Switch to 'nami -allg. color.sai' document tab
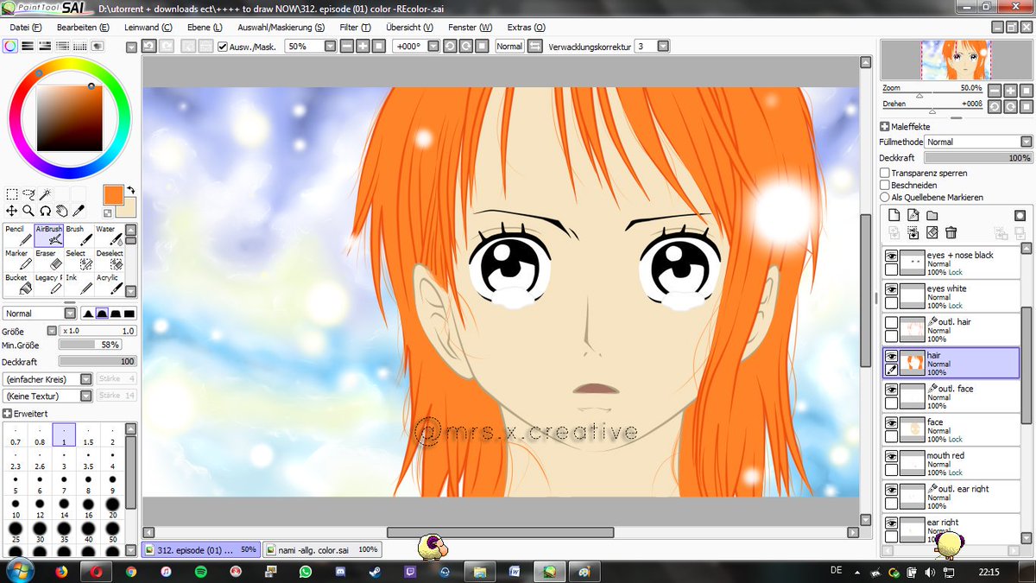Screen dimensions: 1036x583 [x=321, y=549]
